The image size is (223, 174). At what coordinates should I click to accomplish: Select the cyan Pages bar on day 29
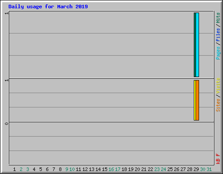(x=197, y=45)
